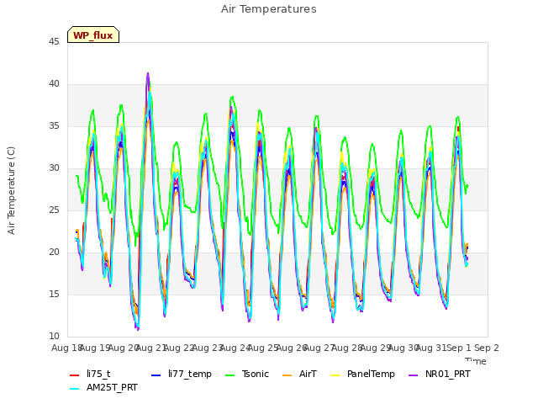The height and width of the screenshot is (404, 538).
Task: Click the Aug 30 x-axis label
Action: pyautogui.click(x=403, y=348)
